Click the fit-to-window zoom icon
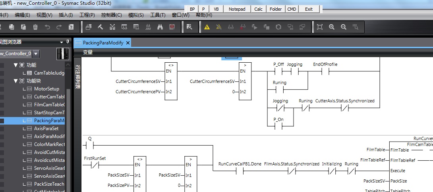433x192 pixels. coord(320,27)
